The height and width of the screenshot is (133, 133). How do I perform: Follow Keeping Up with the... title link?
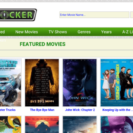coord(118,110)
